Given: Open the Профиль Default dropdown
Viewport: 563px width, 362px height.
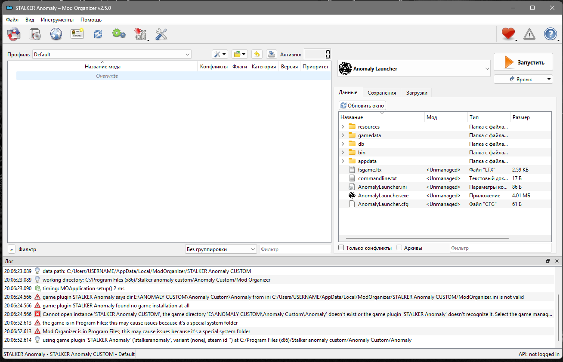Looking at the screenshot, I should [112, 55].
